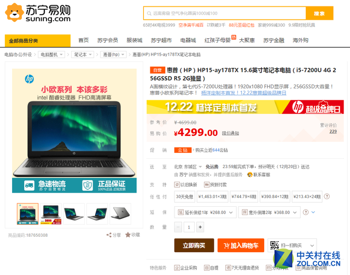Click the search input field
The height and width of the screenshot is (275, 350).
click(x=225, y=13)
